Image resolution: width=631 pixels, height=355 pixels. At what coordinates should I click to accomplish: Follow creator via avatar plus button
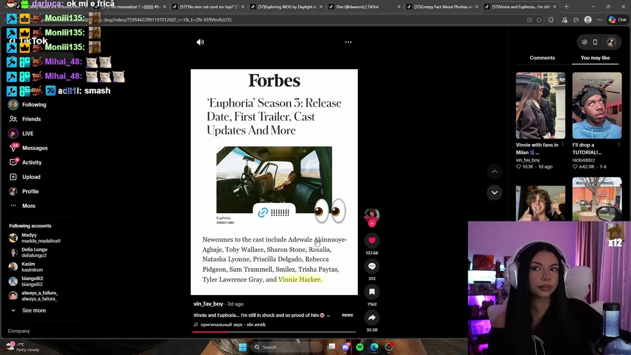click(x=372, y=223)
